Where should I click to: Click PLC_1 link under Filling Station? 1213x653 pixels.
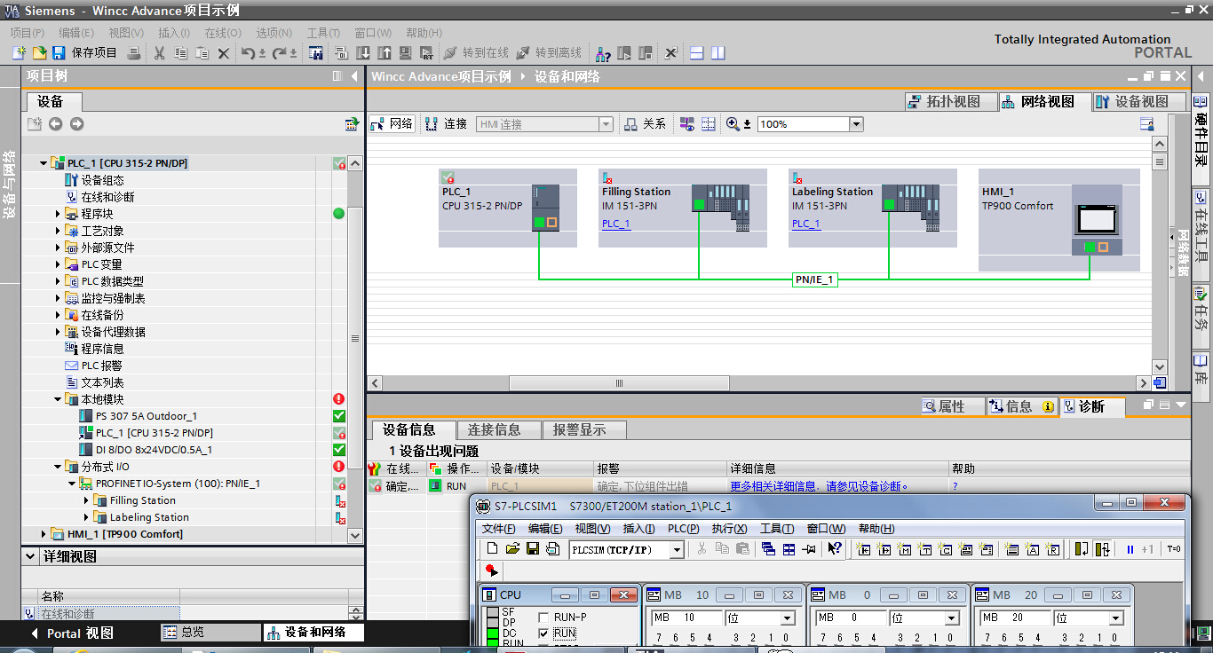[x=615, y=224]
